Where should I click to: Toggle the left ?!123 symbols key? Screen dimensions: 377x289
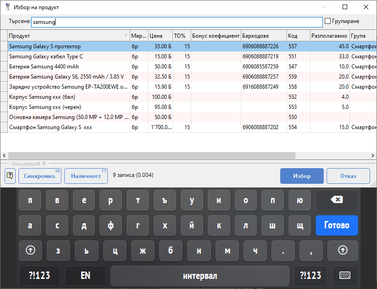tap(39, 276)
